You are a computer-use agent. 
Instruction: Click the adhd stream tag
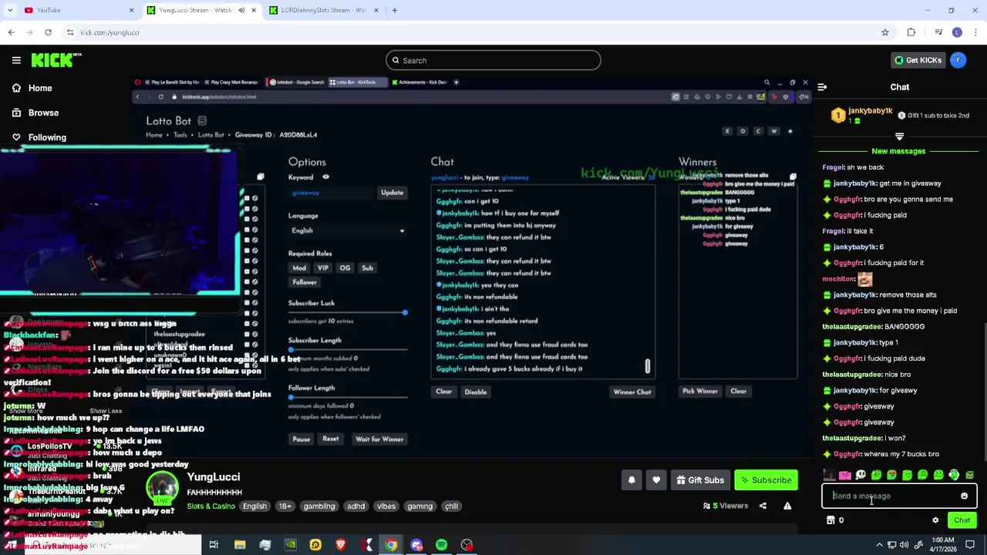point(356,506)
